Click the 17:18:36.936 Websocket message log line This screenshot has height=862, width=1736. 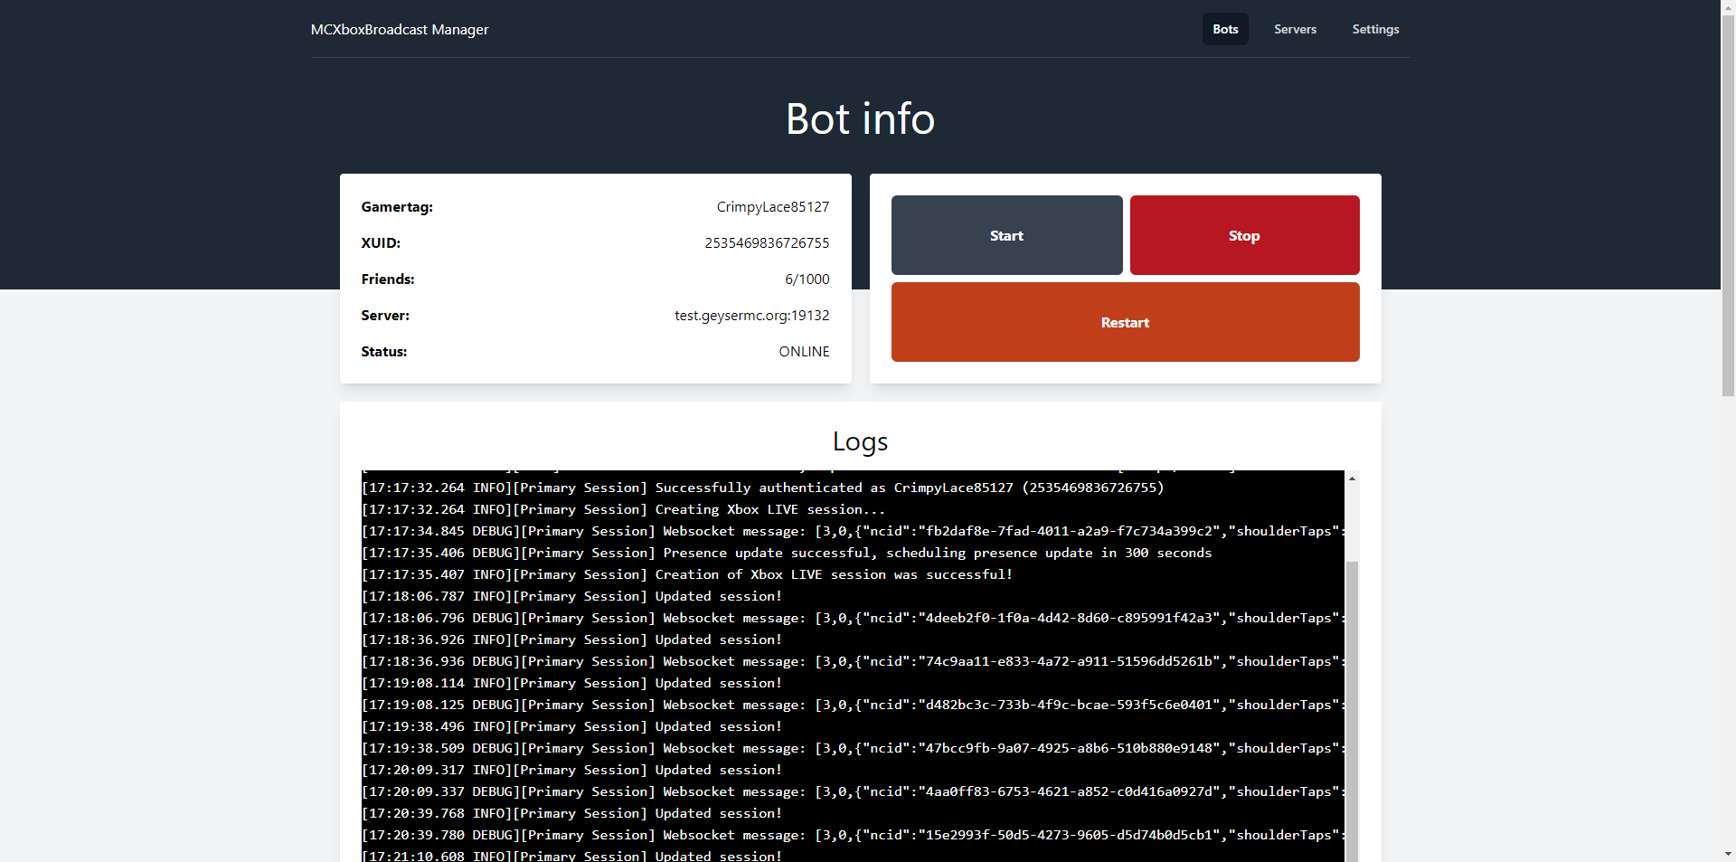(854, 661)
